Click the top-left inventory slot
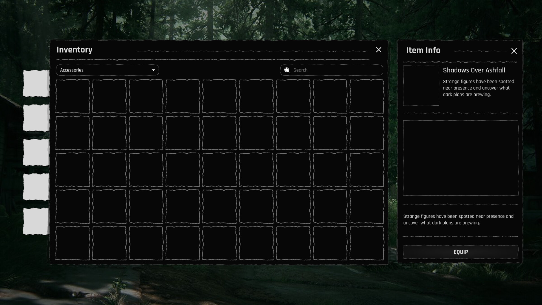 click(73, 96)
